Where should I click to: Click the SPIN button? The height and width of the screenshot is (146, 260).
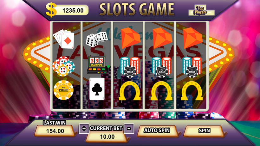point(204,131)
